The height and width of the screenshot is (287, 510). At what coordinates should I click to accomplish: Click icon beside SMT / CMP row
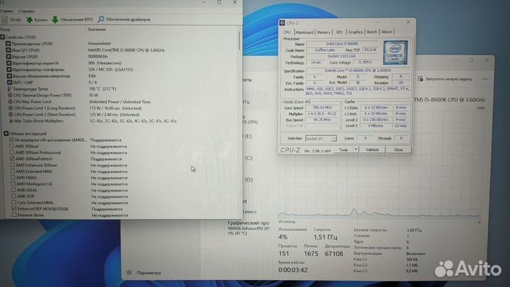(9, 82)
